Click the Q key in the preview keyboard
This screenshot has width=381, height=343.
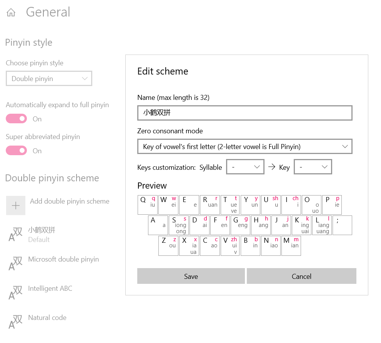click(x=147, y=205)
